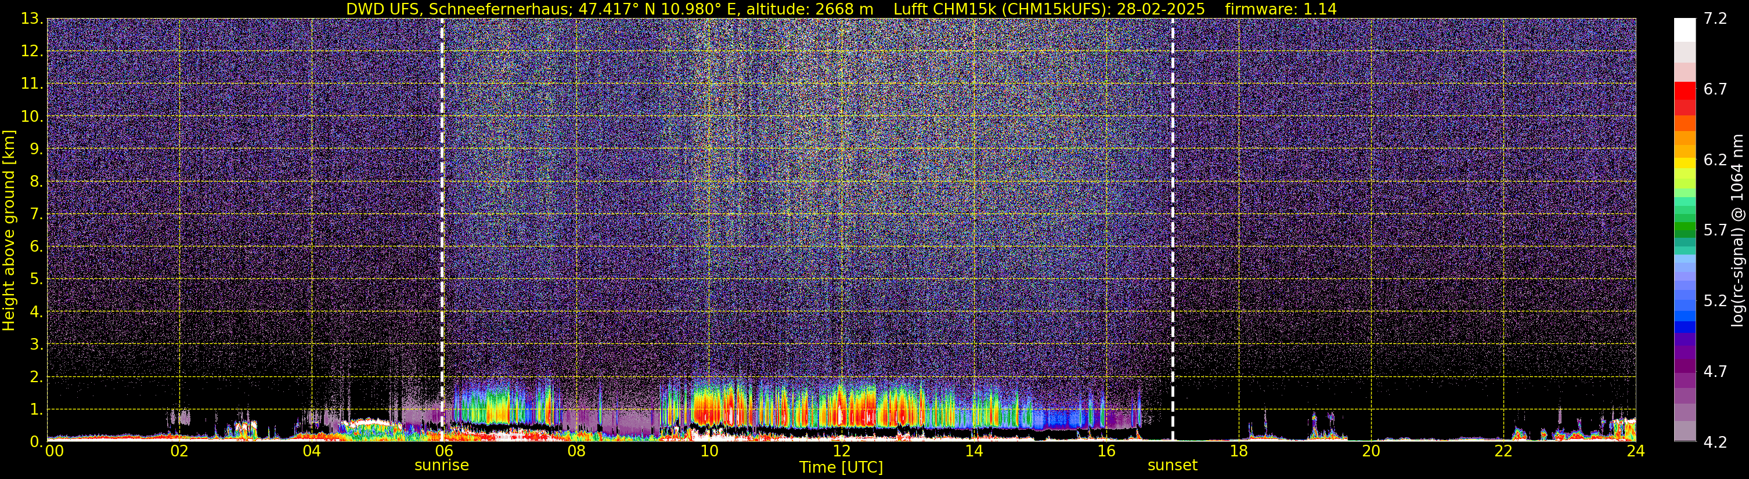Image resolution: width=1749 pixels, height=479 pixels.
Task: Click the dashed white sunrise marker line
Action: point(442,230)
